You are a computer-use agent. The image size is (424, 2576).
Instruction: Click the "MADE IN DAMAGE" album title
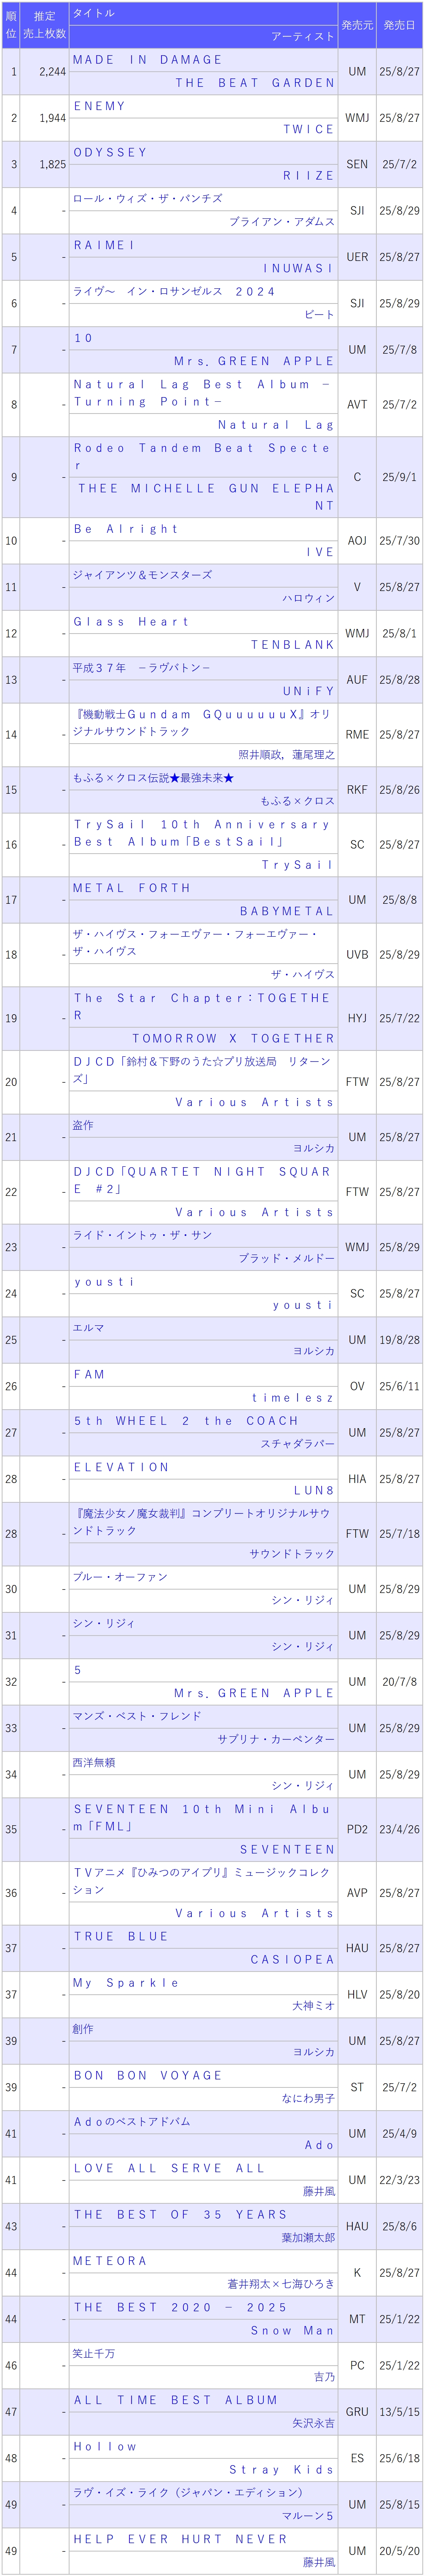point(147,60)
